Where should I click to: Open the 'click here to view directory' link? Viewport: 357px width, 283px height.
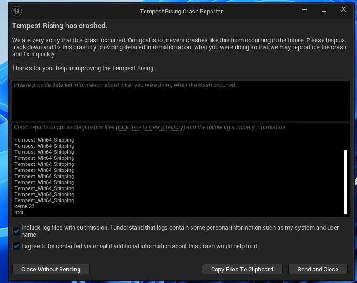[x=151, y=127]
